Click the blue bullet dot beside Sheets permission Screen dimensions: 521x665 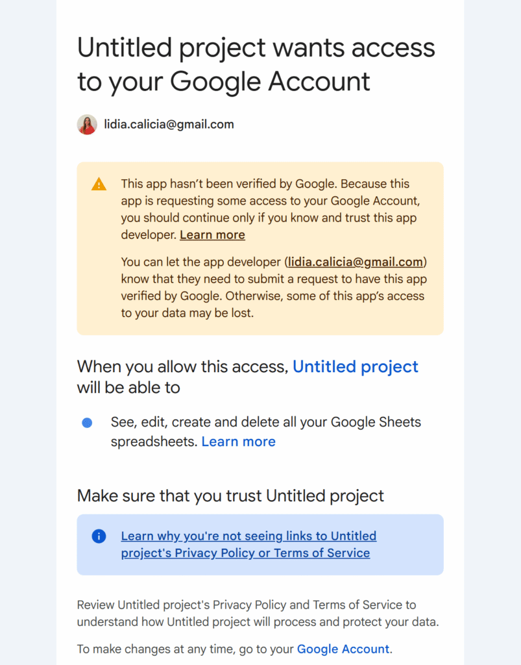[x=87, y=423]
